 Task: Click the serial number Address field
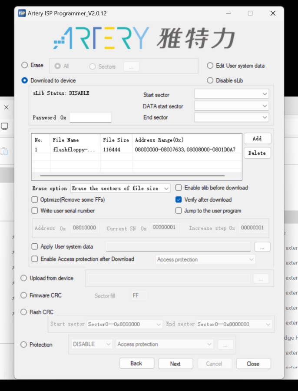pos(85,228)
